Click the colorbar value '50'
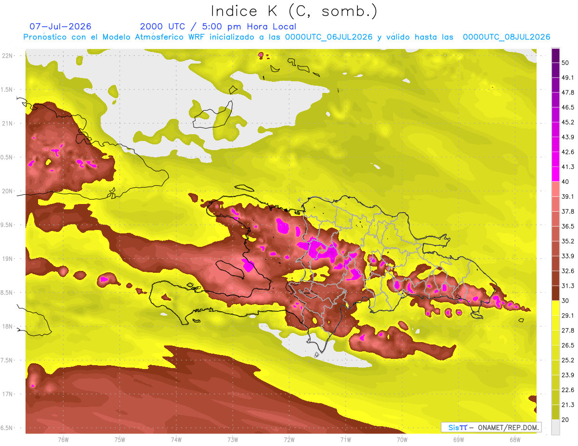Image resolution: width=578 pixels, height=446 pixels. coord(565,63)
